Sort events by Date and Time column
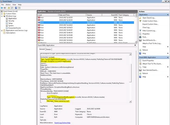Screen dimensions: 170x125 pyautogui.click(x=72, y=15)
